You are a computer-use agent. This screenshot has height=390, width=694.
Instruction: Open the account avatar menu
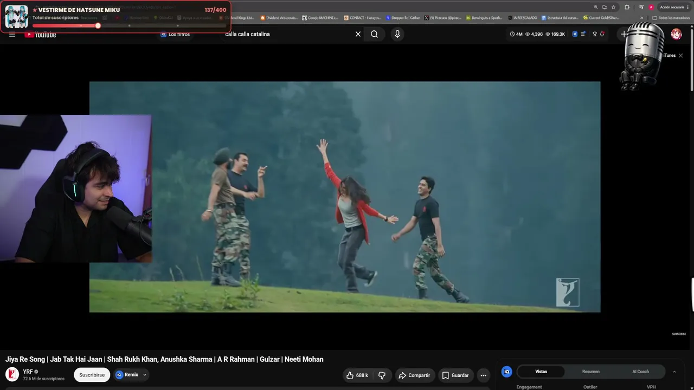676,34
